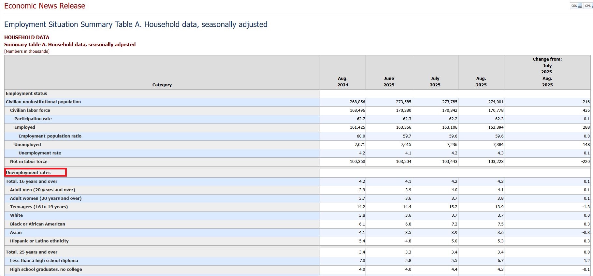The width and height of the screenshot is (593, 276).
Task: Click the CPS button at top right
Action: [589, 6]
